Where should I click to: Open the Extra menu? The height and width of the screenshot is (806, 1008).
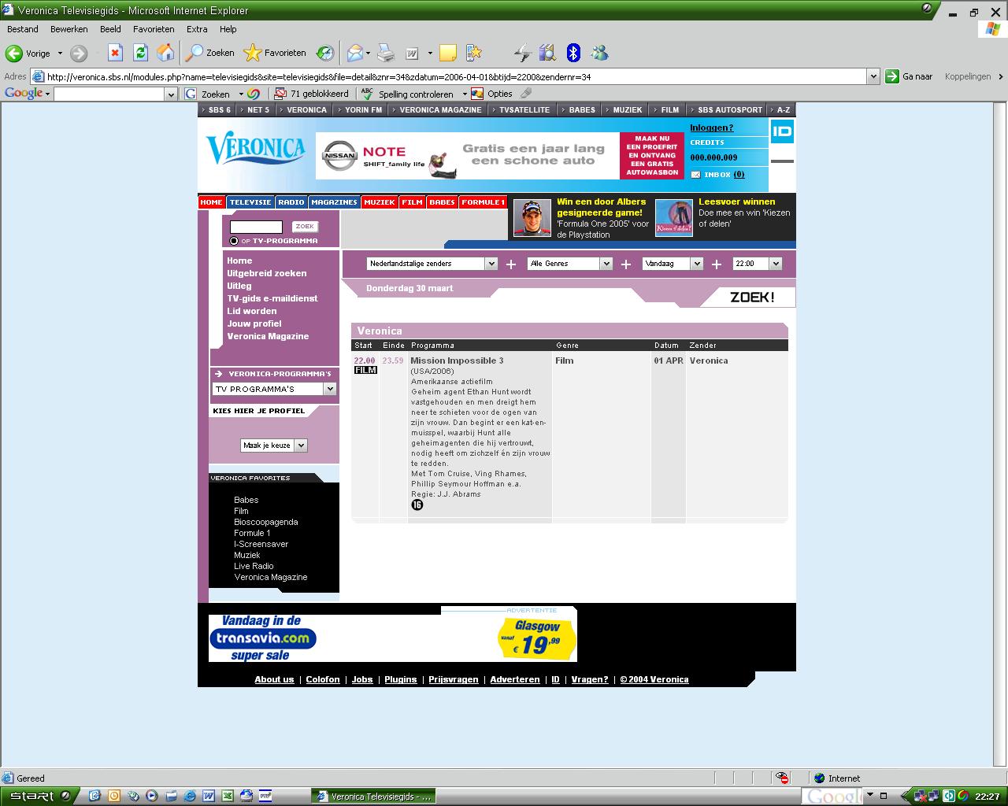pos(197,29)
